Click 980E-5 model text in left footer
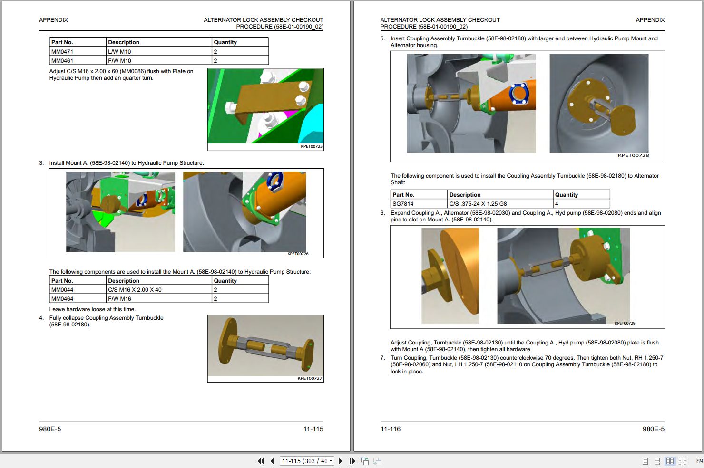Image resolution: width=704 pixels, height=468 pixels. pos(50,429)
